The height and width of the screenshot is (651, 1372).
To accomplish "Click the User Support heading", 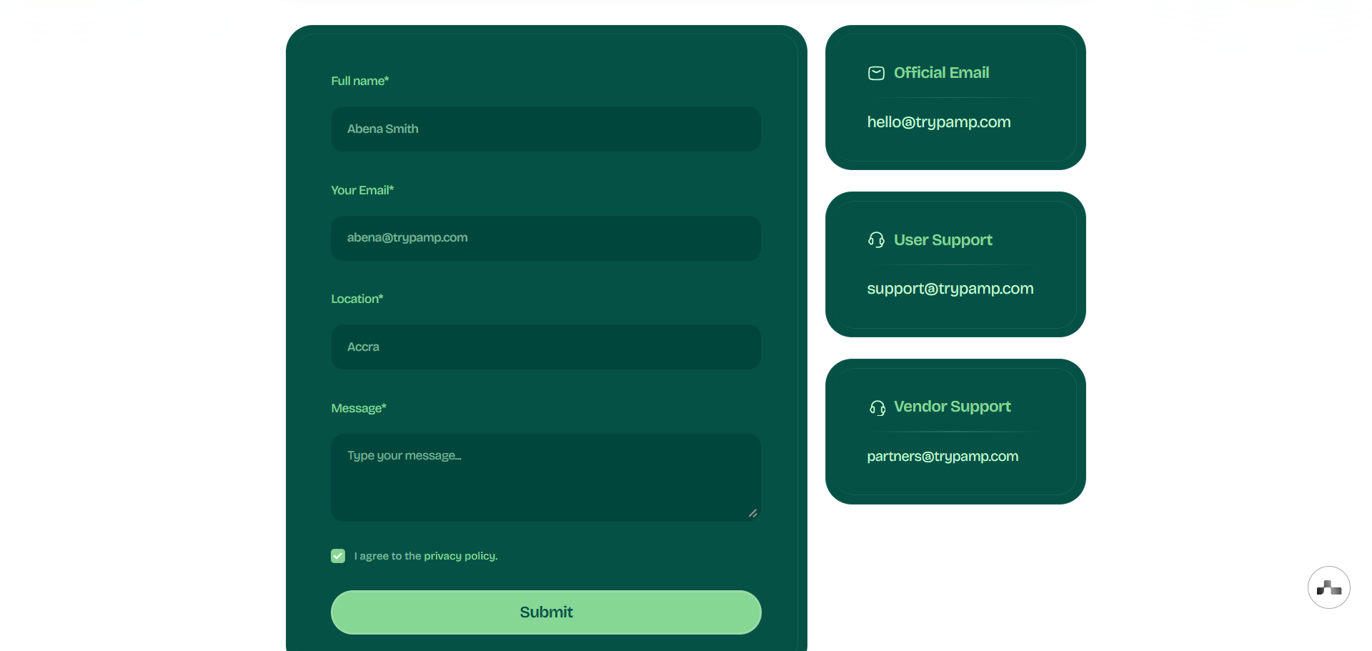I will tap(943, 240).
